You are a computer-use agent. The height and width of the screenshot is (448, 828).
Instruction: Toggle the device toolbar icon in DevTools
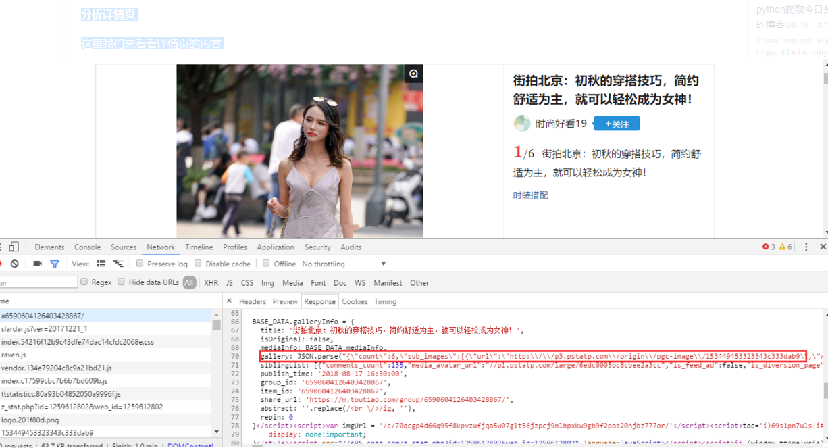(14, 247)
